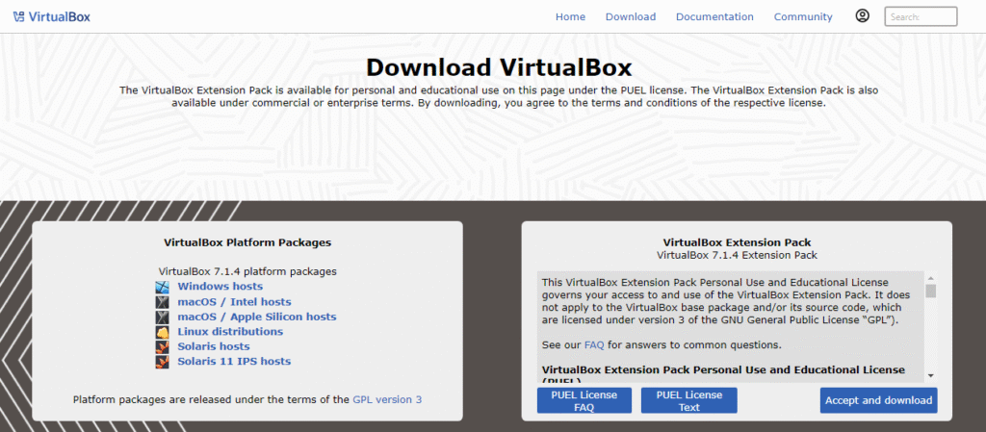Click the license box scroll down arrow

[x=931, y=375]
